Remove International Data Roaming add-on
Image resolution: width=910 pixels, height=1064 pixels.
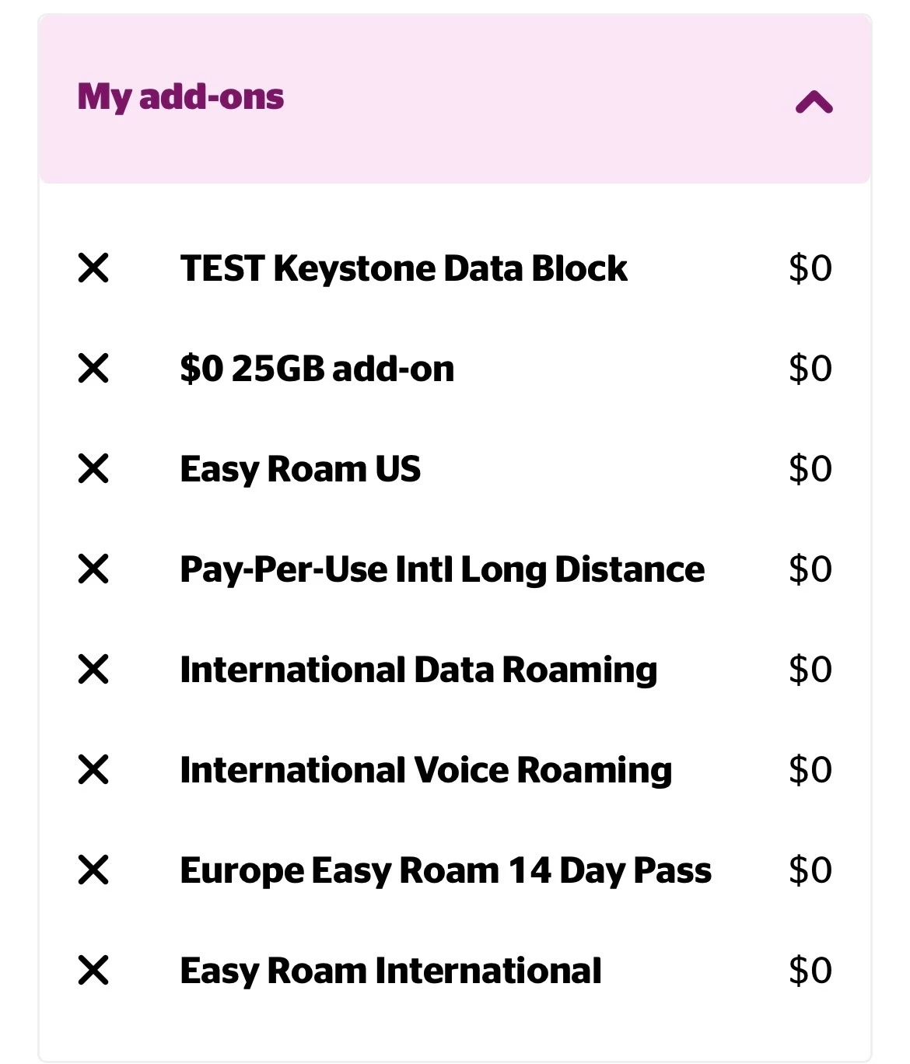click(93, 670)
